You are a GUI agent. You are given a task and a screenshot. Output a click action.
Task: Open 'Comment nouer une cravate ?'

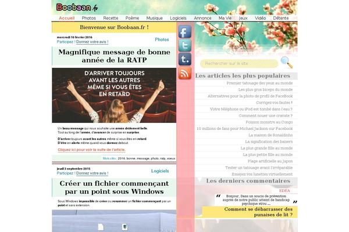pyautogui.click(x=266, y=115)
